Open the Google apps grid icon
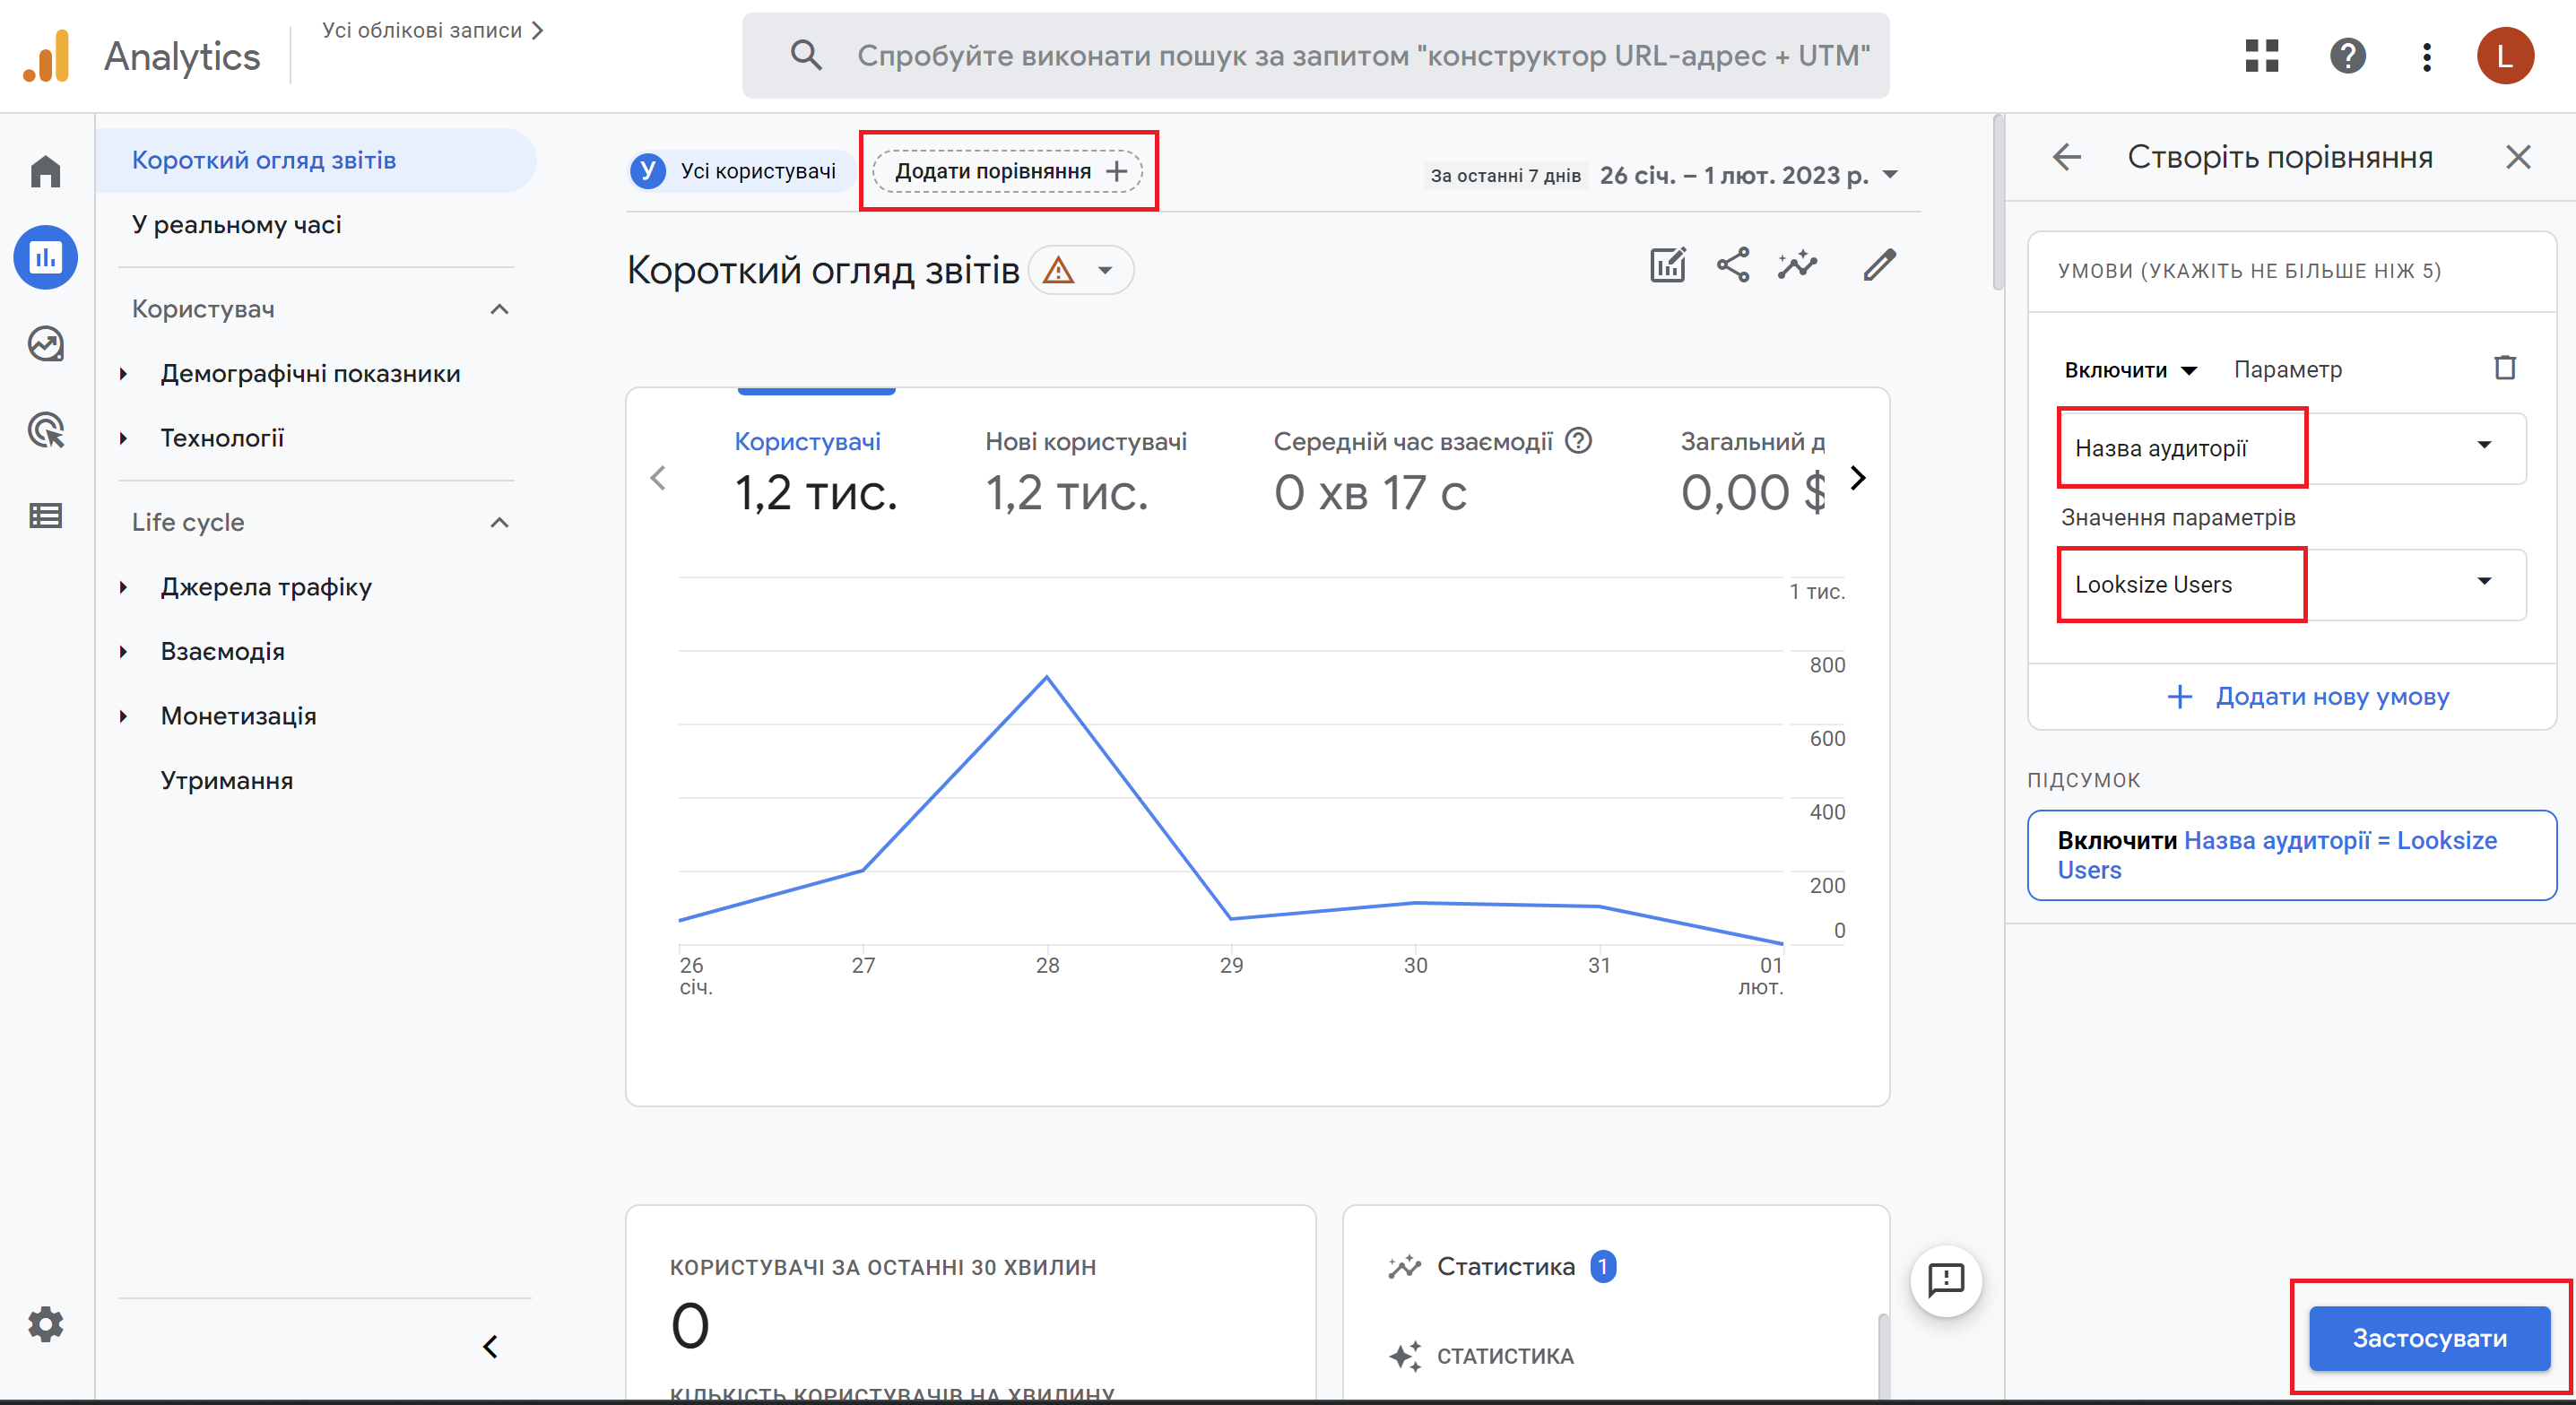2576x1405 pixels. pyautogui.click(x=2261, y=56)
